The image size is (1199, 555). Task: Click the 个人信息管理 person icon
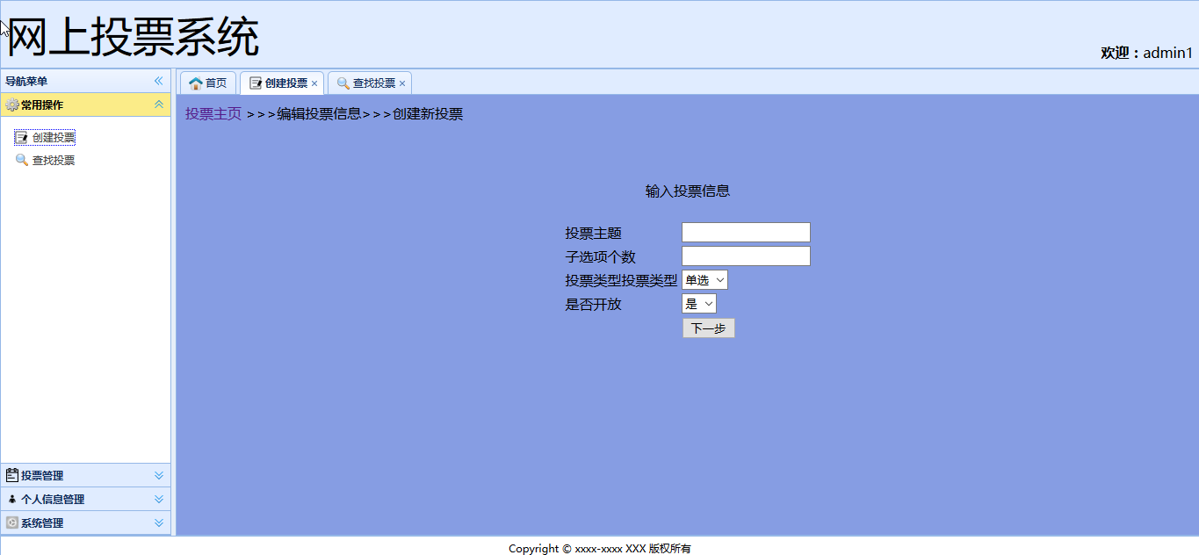coord(12,499)
